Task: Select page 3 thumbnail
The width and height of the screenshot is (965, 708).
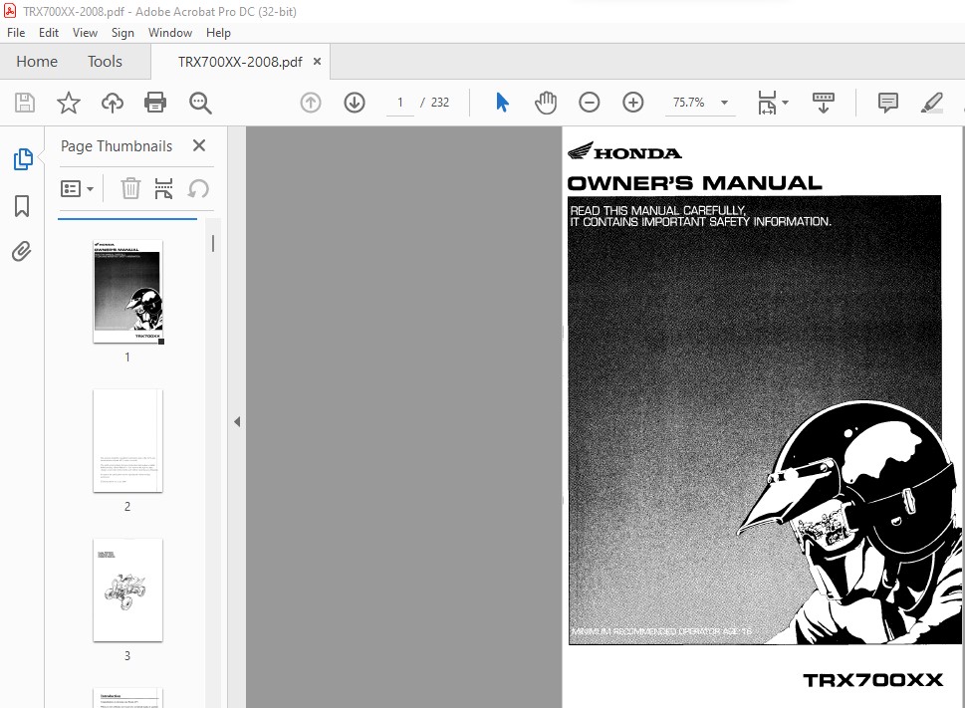Action: tap(128, 590)
